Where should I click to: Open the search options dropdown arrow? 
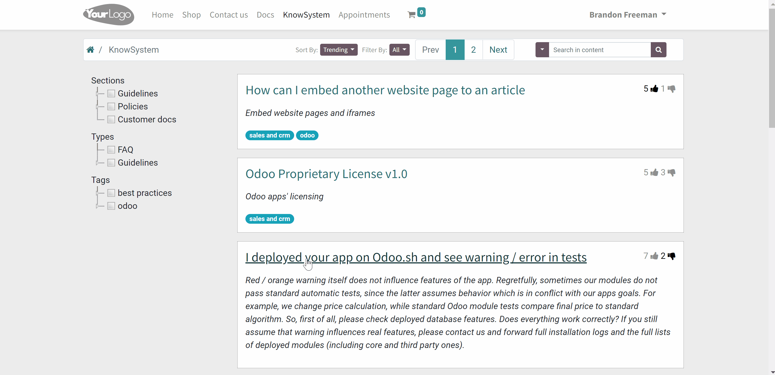click(542, 50)
